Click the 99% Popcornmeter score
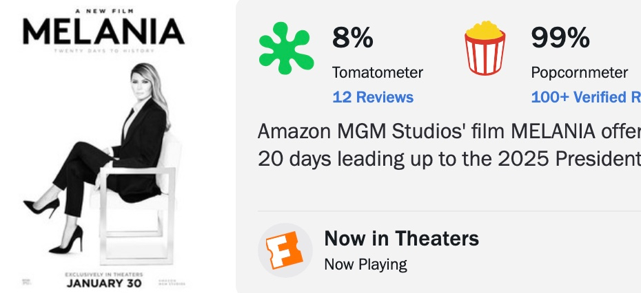Image resolution: width=641 pixels, height=293 pixels. (x=559, y=38)
